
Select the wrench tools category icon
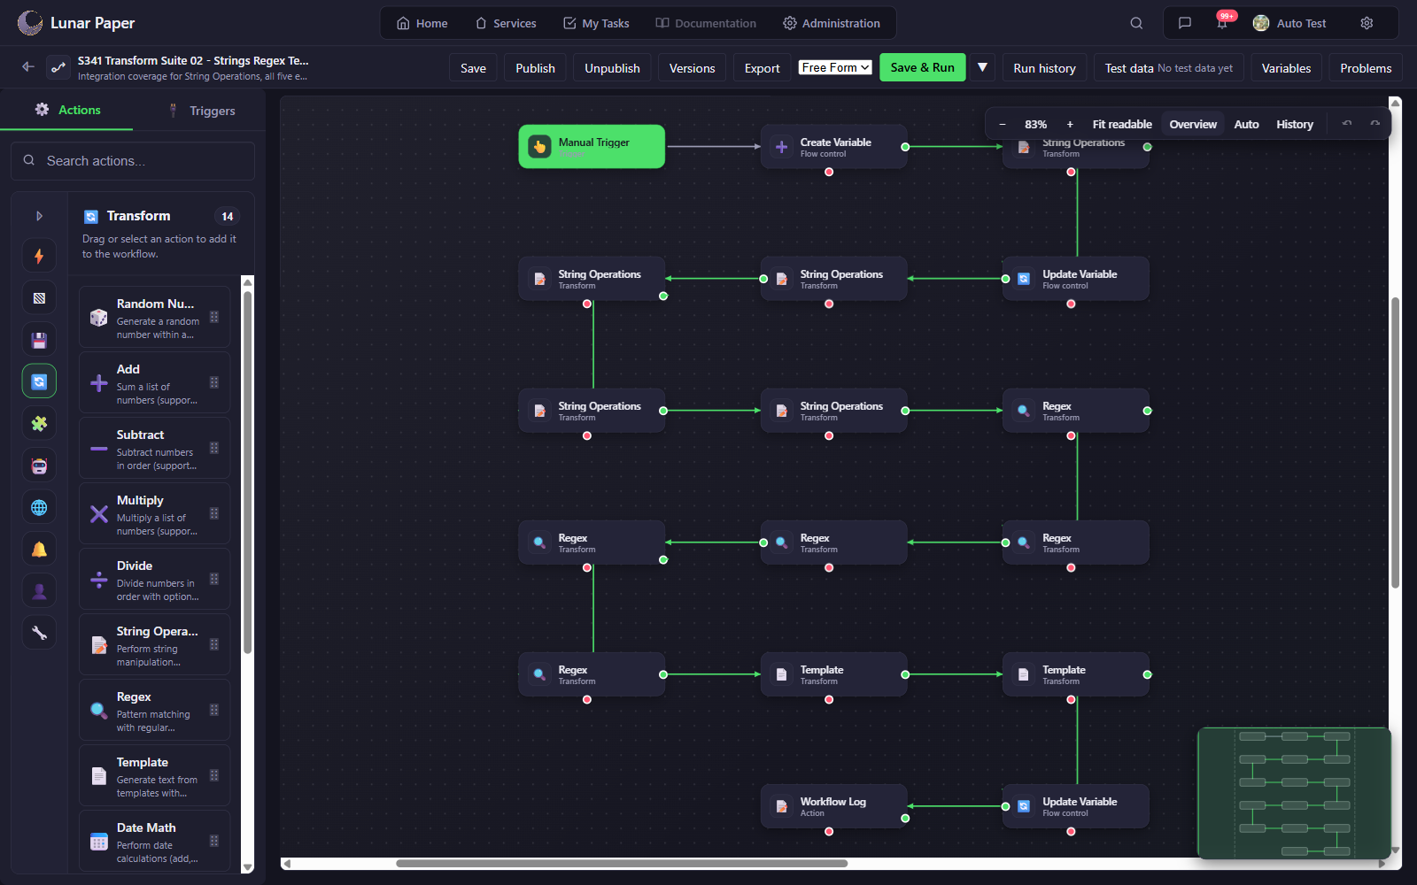39,633
